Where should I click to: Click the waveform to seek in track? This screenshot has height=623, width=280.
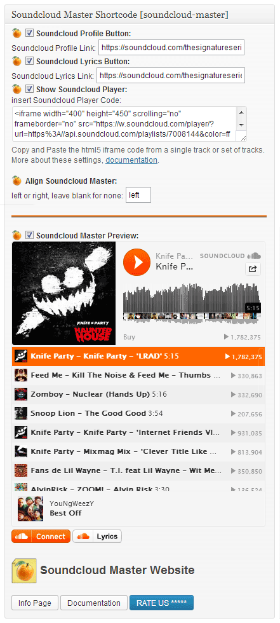pyautogui.click(x=192, y=302)
